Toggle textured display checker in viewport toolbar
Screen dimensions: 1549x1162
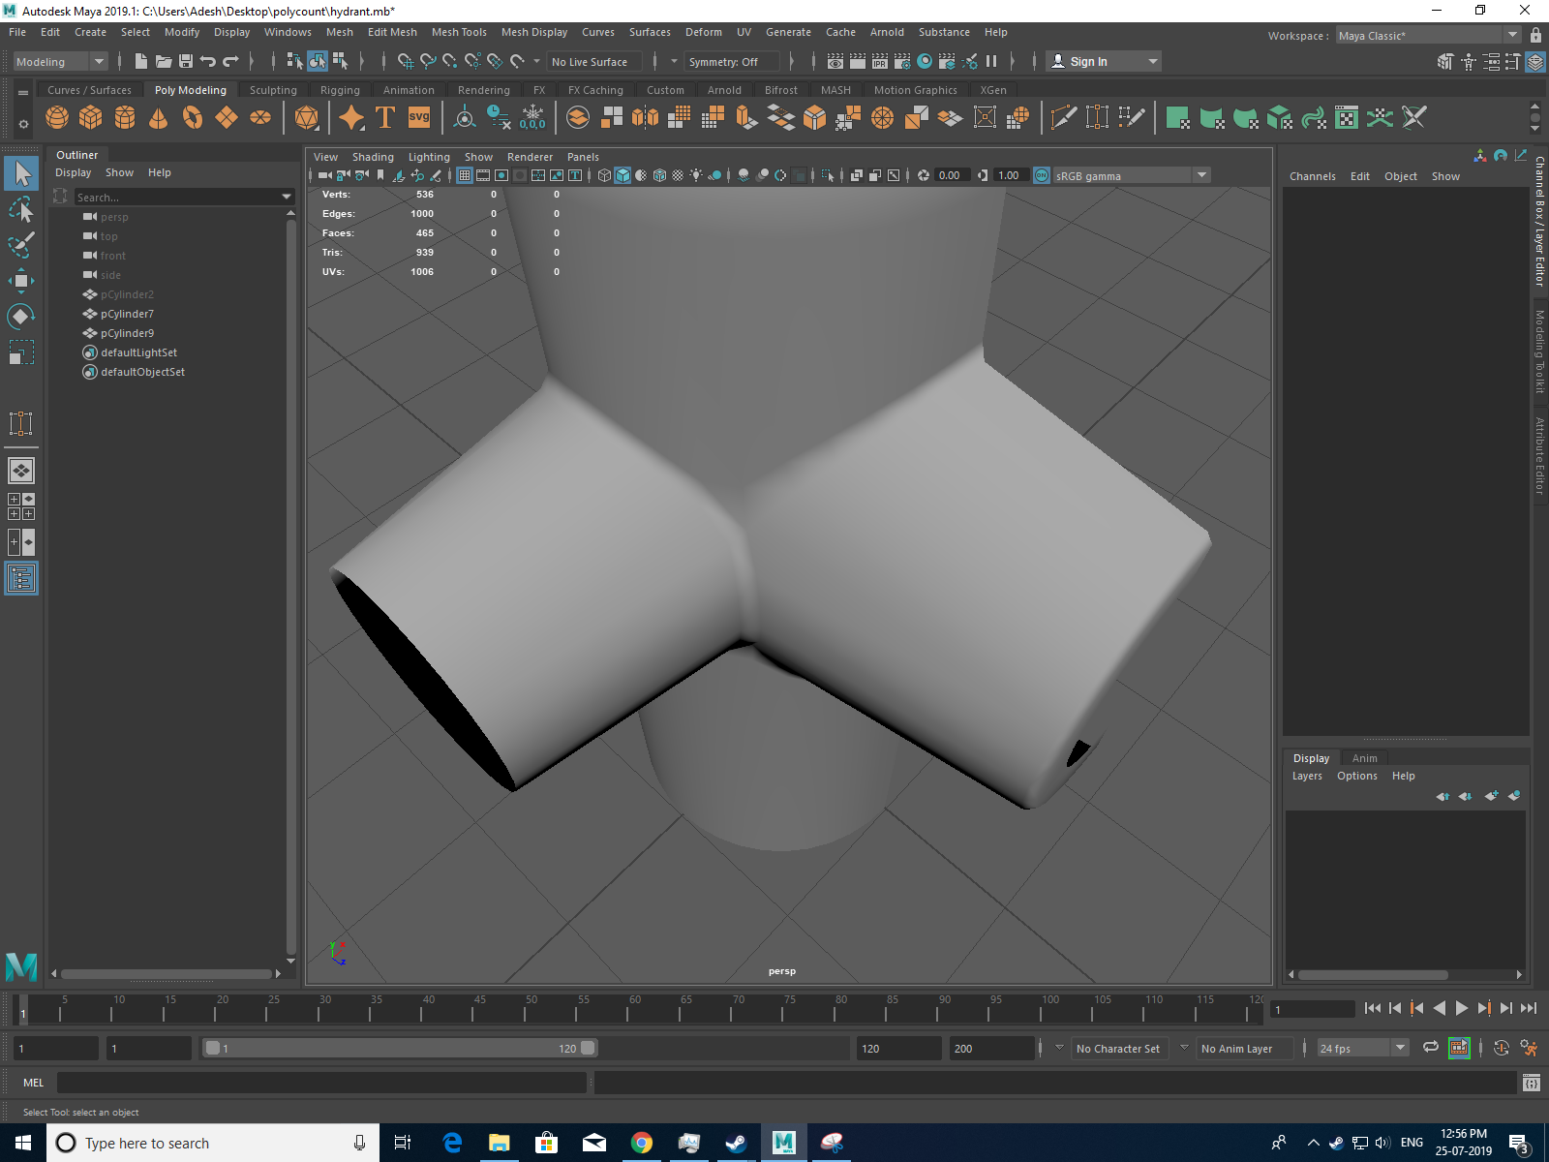tap(678, 175)
